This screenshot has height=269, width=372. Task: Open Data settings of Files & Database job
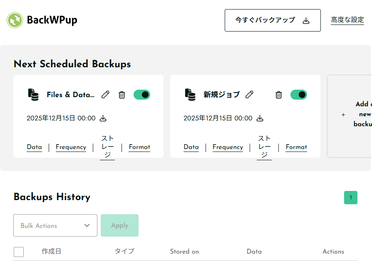click(x=34, y=147)
